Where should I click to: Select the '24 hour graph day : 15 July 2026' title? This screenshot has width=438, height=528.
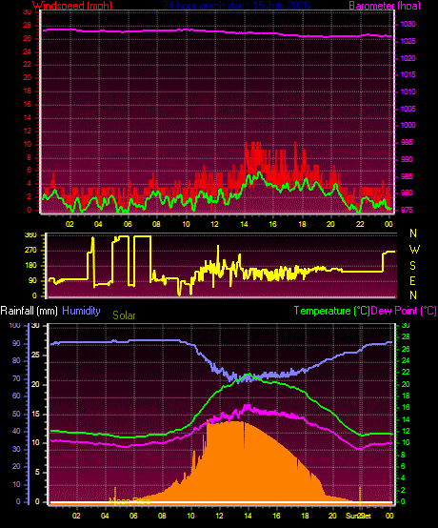coord(236,5)
